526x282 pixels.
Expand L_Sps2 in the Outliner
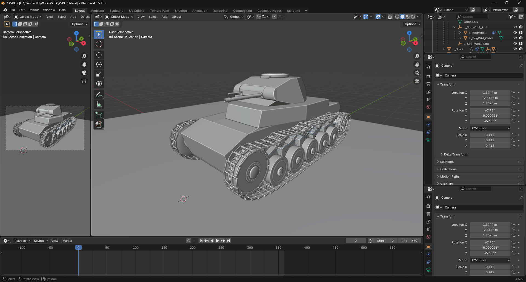coord(444,49)
